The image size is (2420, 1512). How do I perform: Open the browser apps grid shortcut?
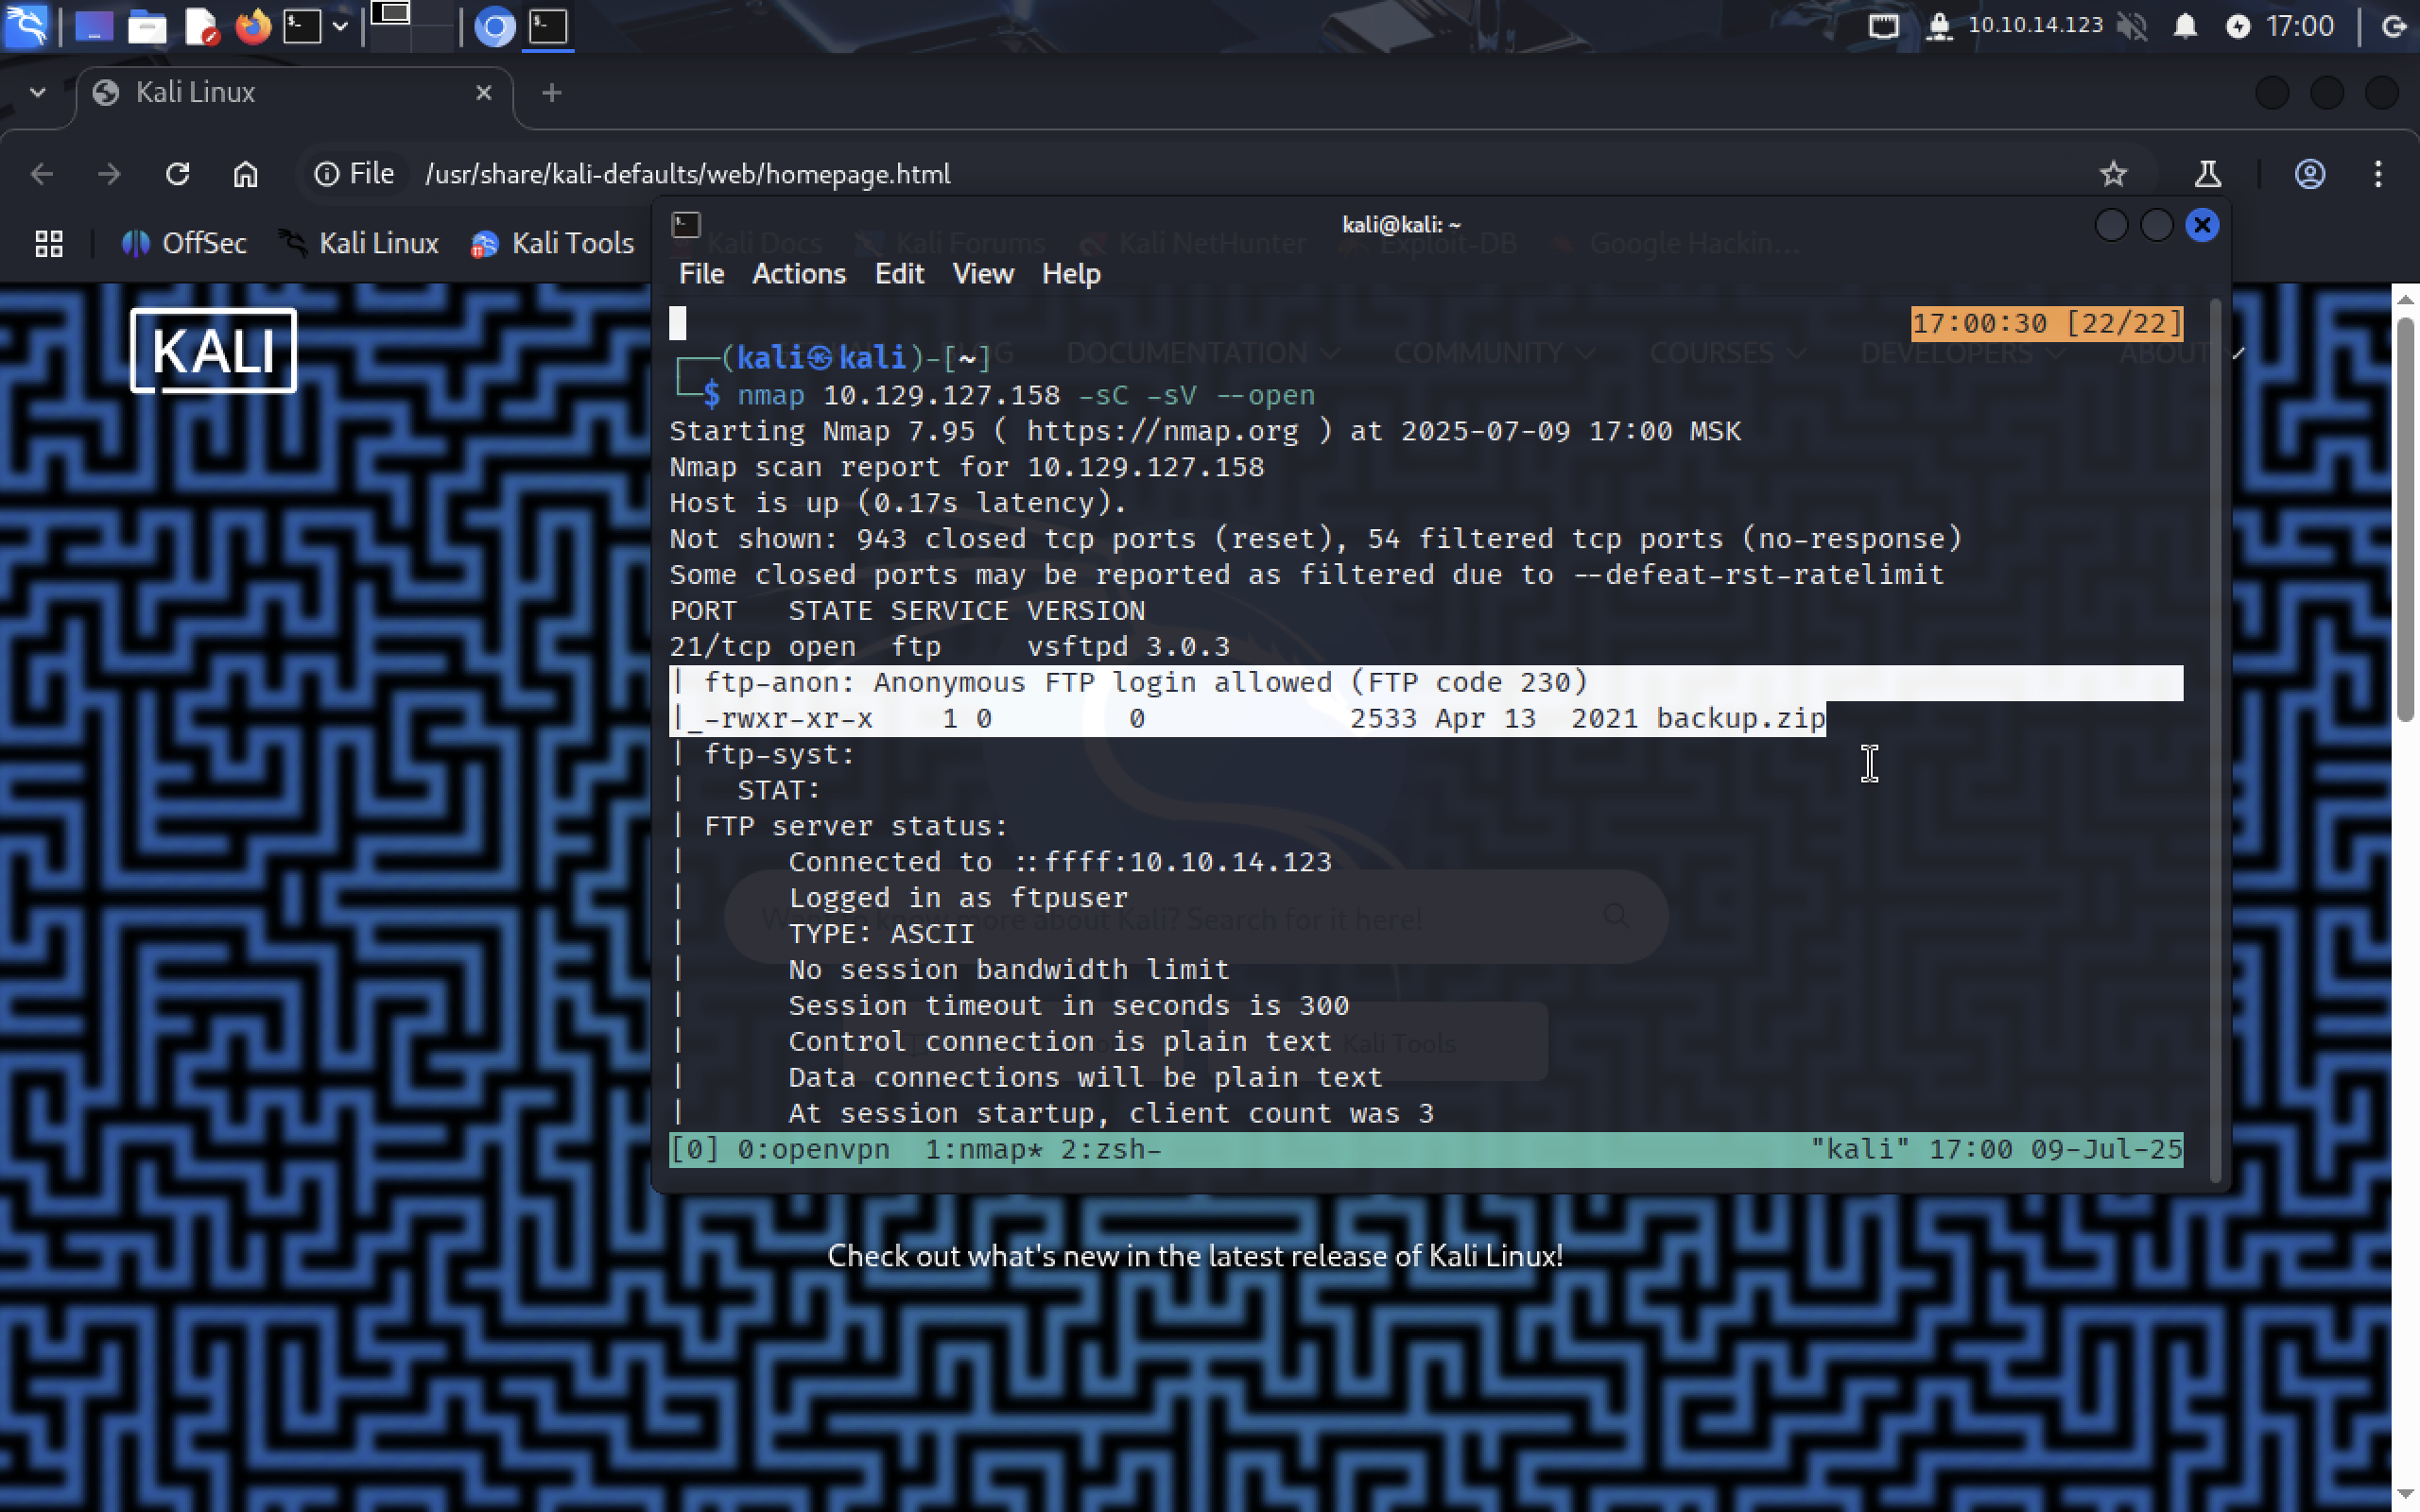pyautogui.click(x=49, y=243)
